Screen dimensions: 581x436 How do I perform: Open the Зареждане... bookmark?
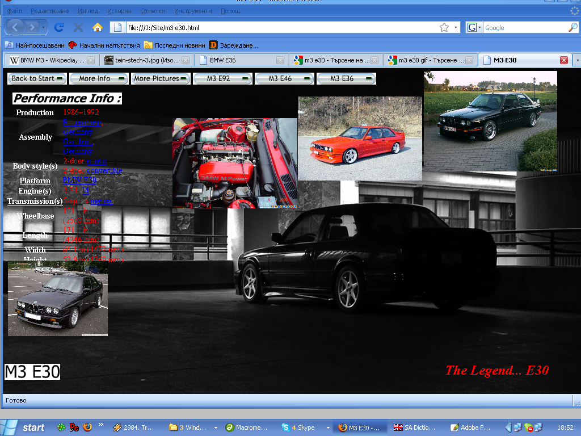(x=233, y=45)
